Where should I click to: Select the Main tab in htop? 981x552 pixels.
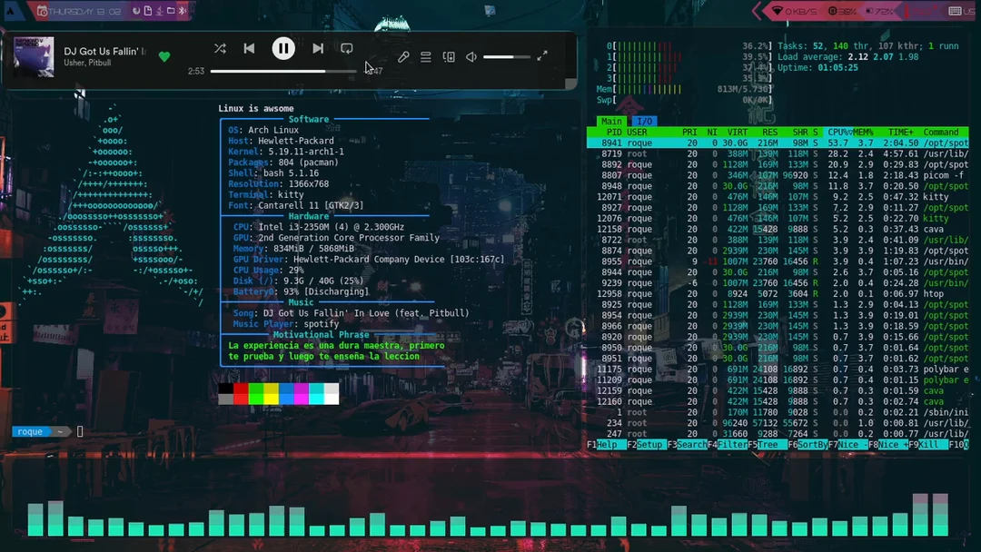tap(611, 121)
